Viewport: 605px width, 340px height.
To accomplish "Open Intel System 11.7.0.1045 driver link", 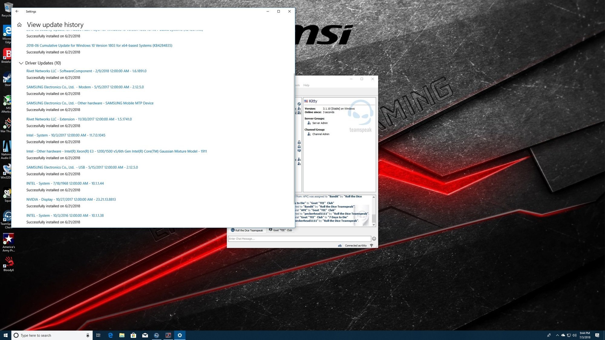I will click(66, 135).
